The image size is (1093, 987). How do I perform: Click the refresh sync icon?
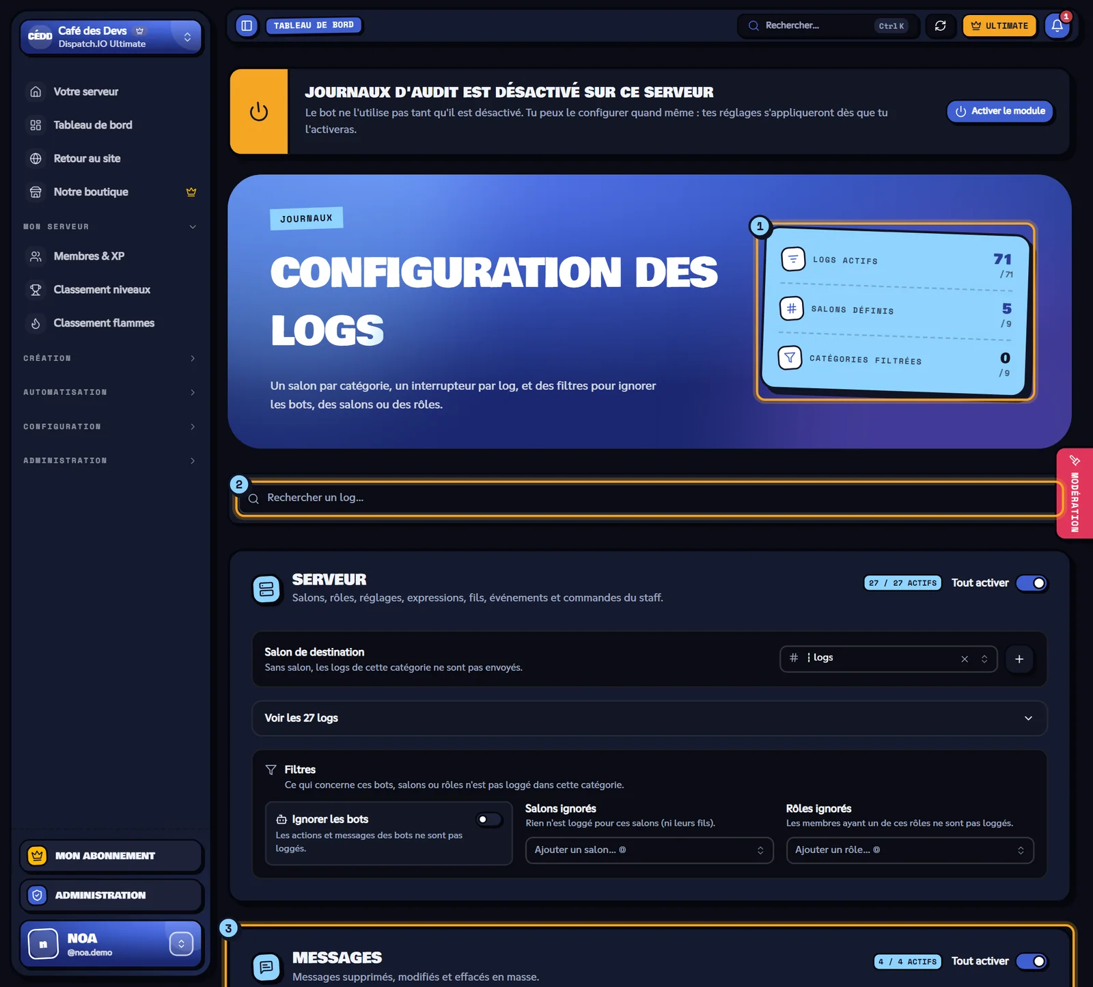(x=941, y=26)
